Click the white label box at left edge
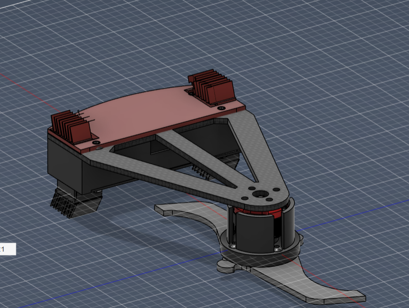The width and height of the screenshot is (409, 308). coord(7,249)
